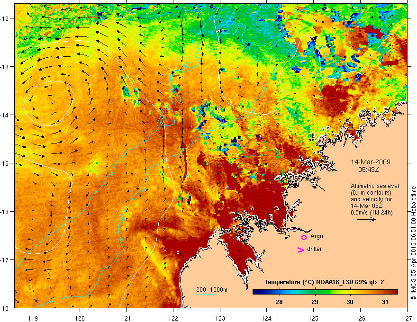Click latitude axis label -18
The image size is (417, 322).
tap(5, 308)
